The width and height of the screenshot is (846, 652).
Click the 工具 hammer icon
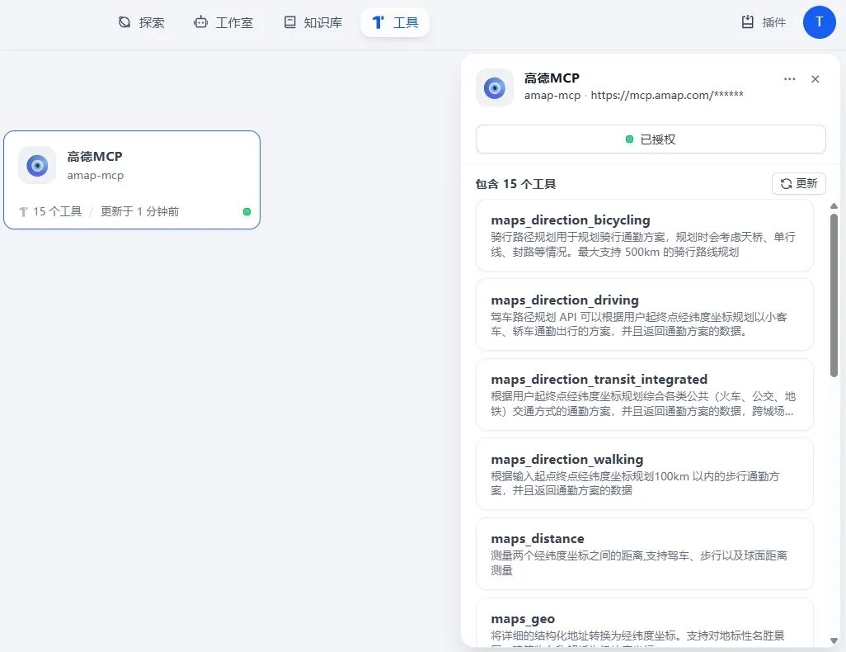pyautogui.click(x=378, y=22)
